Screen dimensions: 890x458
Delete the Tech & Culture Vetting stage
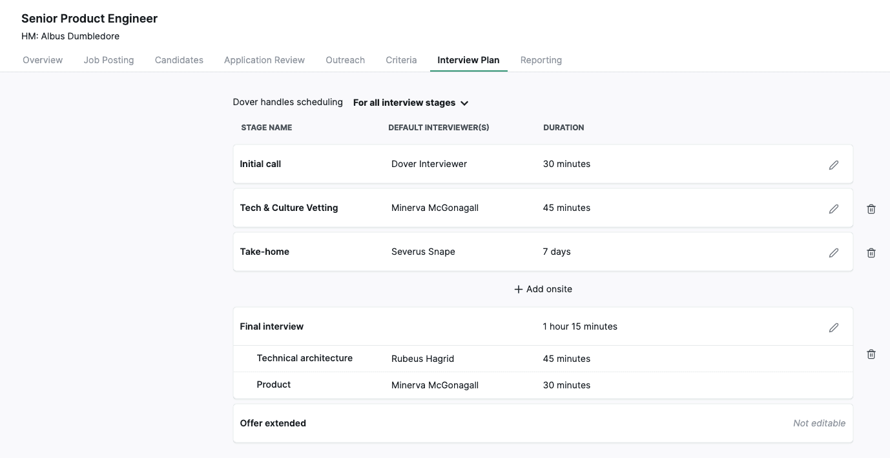(x=871, y=209)
